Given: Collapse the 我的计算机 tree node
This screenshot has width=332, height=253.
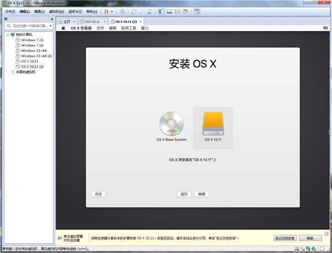Looking at the screenshot, I should 8,35.
